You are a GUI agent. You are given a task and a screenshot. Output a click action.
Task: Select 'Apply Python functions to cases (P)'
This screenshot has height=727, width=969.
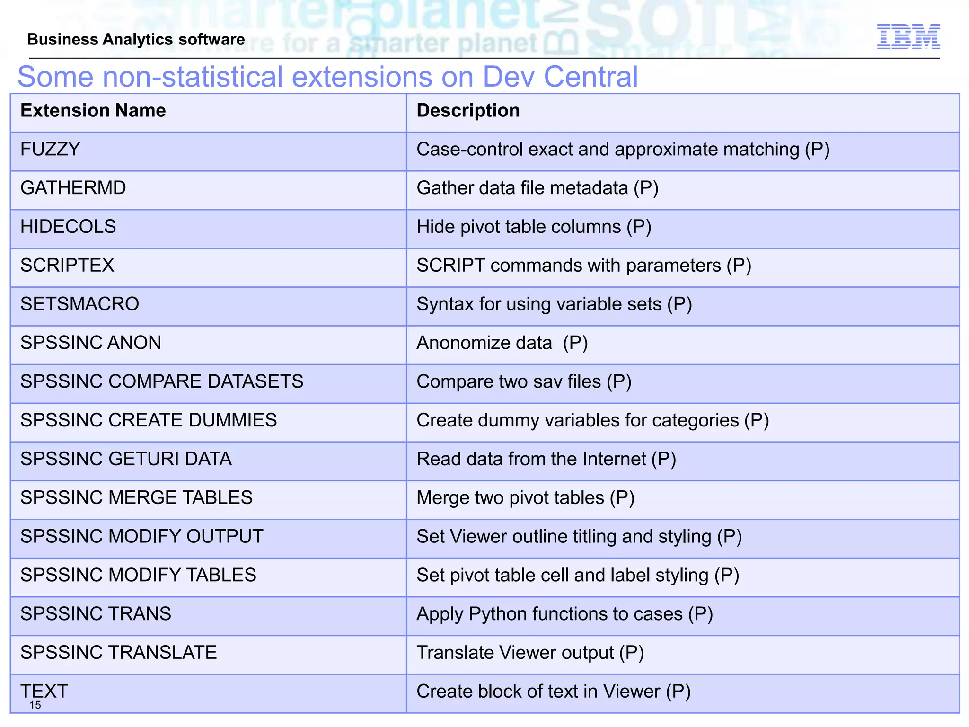click(x=565, y=614)
